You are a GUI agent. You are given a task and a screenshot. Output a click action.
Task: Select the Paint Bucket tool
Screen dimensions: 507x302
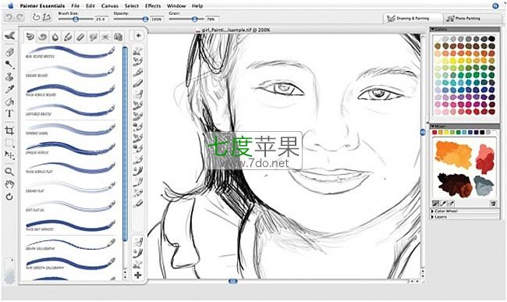coord(9,101)
